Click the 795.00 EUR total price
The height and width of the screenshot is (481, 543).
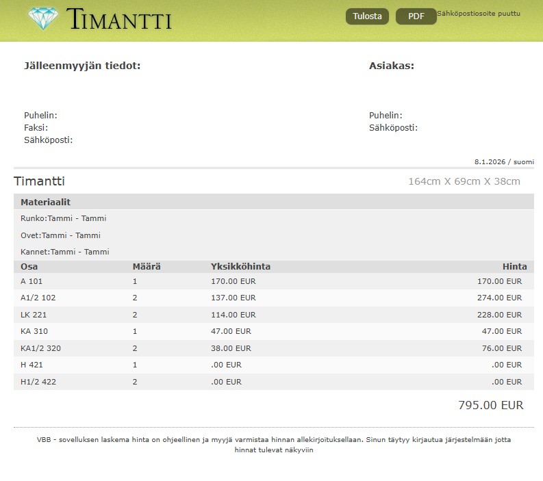tap(490, 405)
